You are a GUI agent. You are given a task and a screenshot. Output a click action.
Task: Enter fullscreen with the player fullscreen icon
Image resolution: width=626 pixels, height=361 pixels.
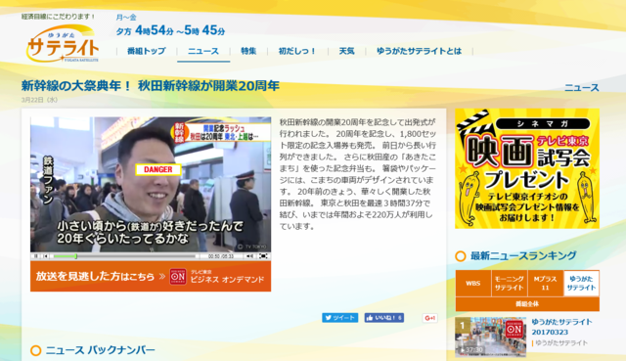[263, 256]
